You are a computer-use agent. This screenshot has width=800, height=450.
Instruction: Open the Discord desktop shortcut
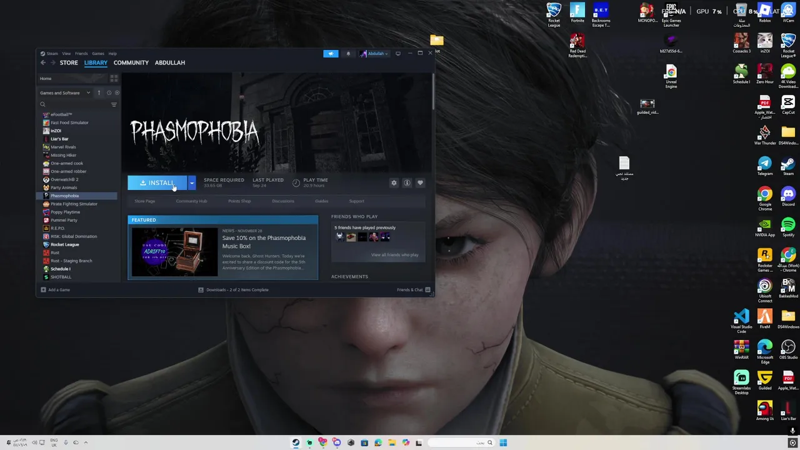788,197
